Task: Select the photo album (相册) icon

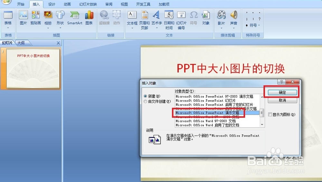Action: (x=48, y=18)
